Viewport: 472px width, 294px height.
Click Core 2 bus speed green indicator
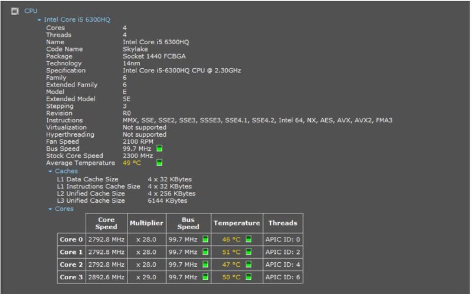pos(205,264)
